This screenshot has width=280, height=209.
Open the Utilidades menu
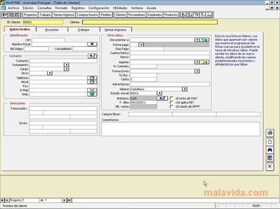[x=120, y=8]
